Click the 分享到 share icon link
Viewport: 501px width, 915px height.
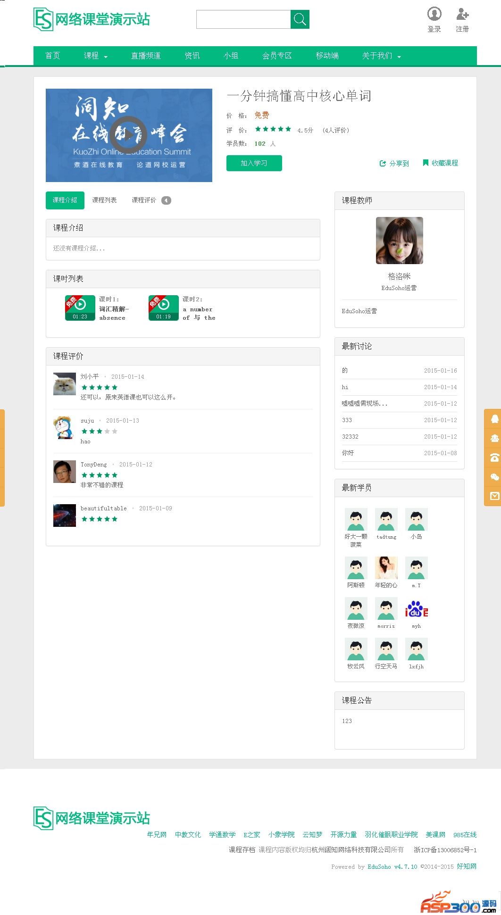click(394, 163)
